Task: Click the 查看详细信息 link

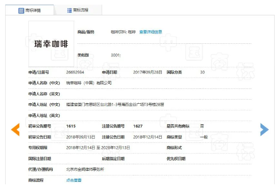Action: (151, 32)
